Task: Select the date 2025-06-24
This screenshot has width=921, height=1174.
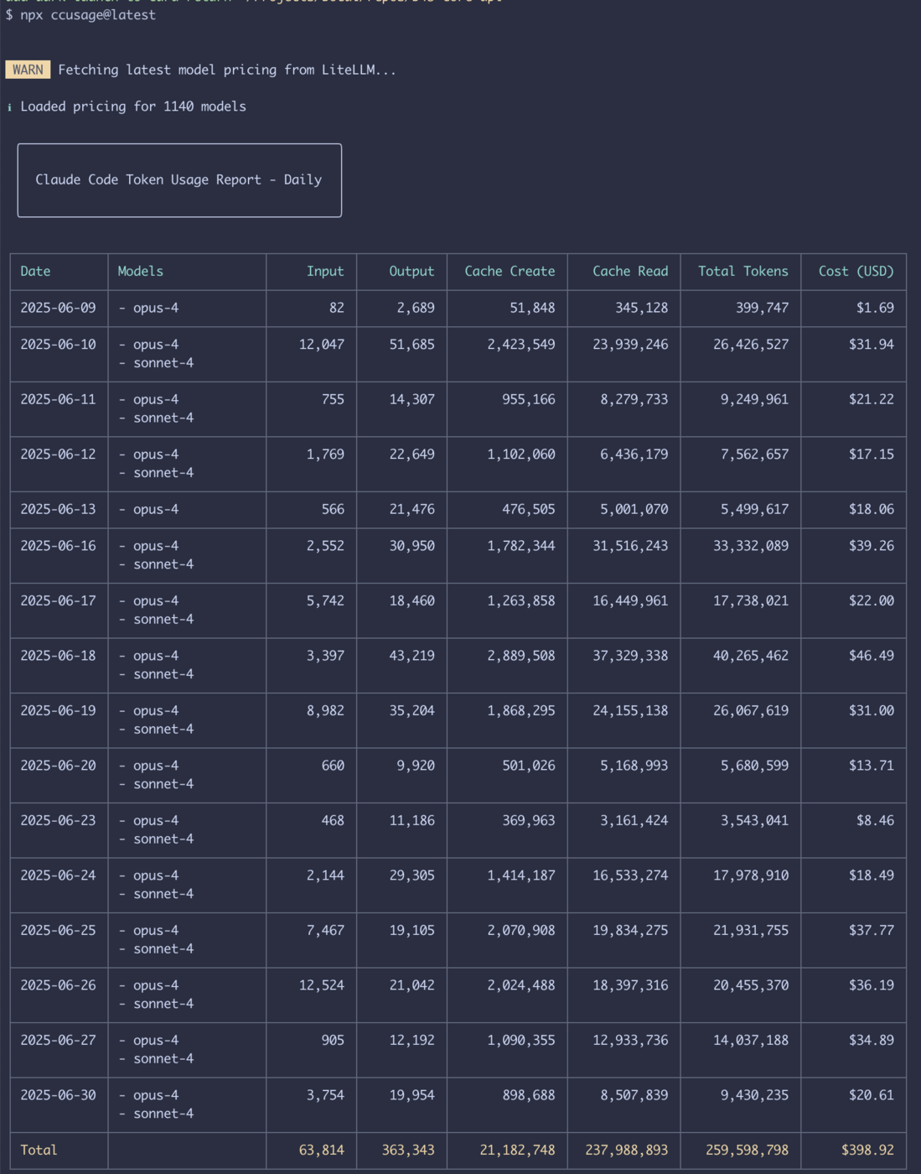Action: pyautogui.click(x=58, y=875)
